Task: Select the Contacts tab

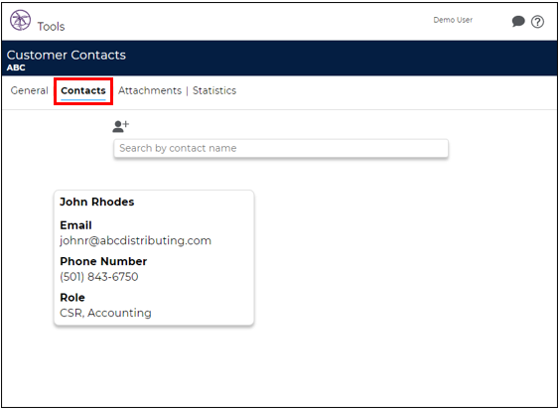Action: point(83,90)
